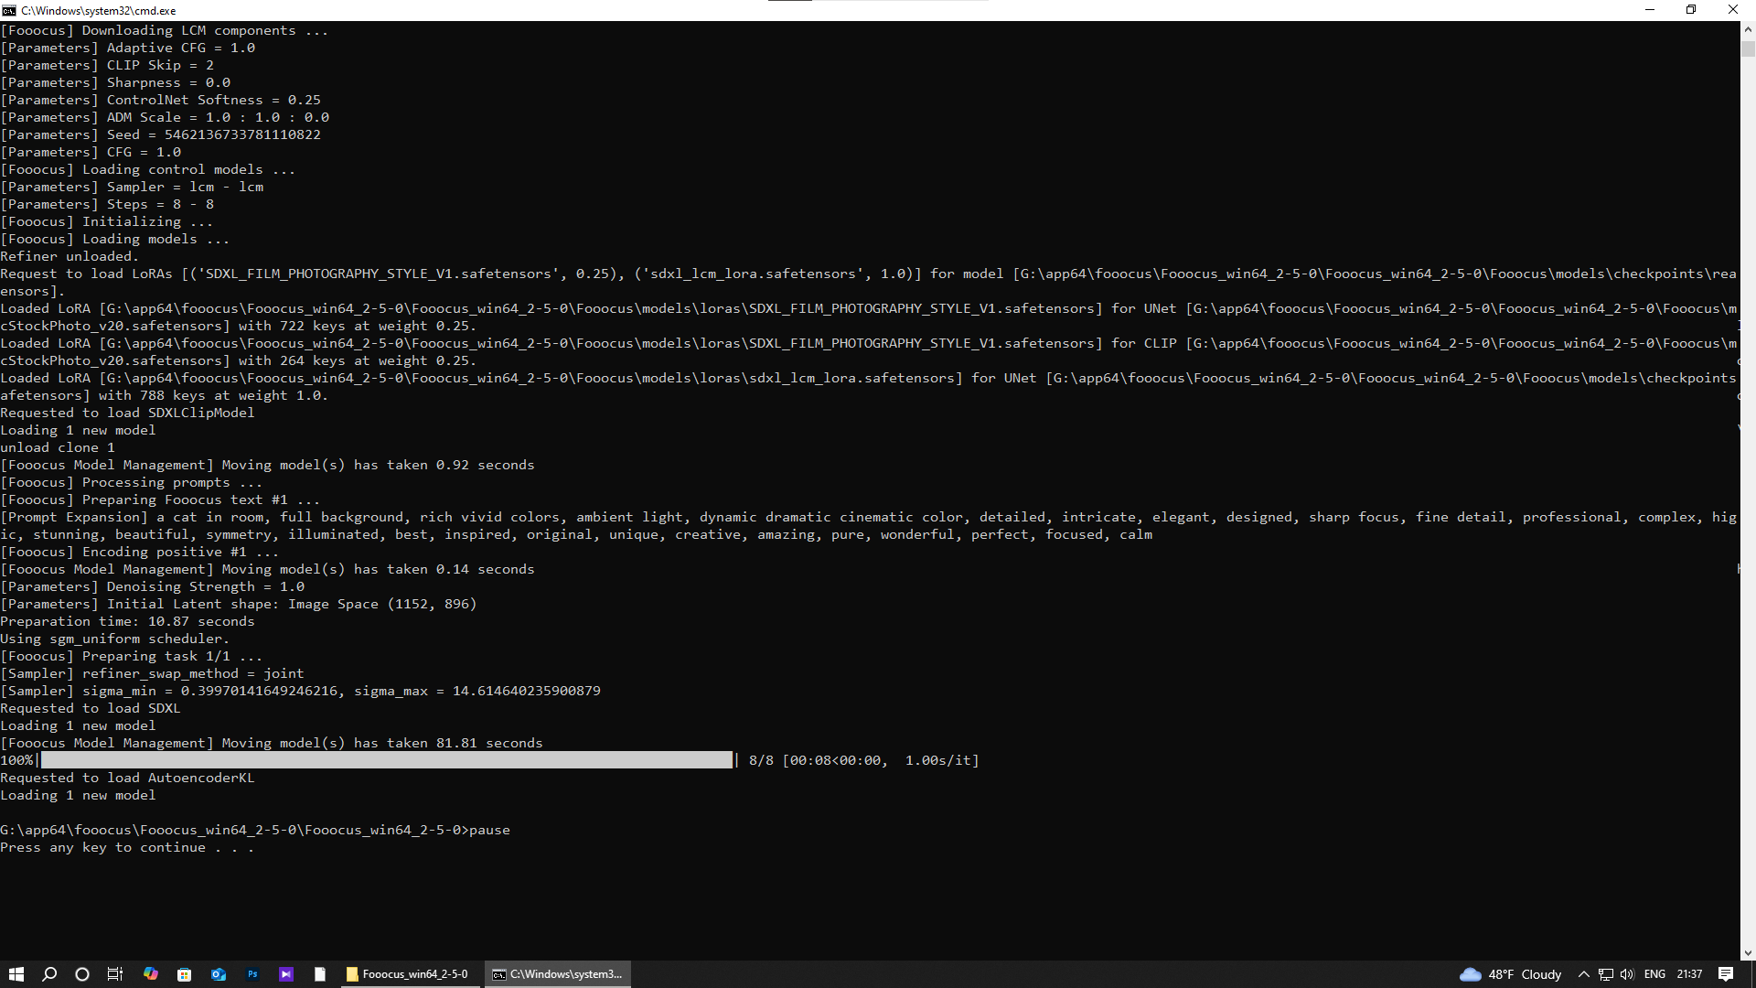Image resolution: width=1756 pixels, height=988 pixels.
Task: Expand hidden system tray icons chevron
Action: click(x=1584, y=974)
